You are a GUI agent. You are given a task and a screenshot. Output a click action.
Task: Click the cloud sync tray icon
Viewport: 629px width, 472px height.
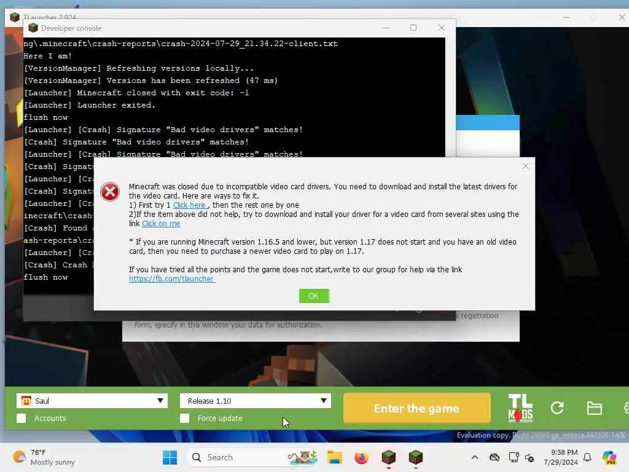pos(494,457)
